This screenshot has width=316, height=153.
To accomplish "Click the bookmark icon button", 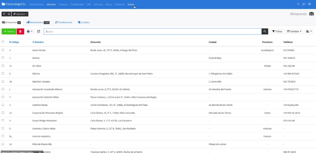I will point(9,14).
